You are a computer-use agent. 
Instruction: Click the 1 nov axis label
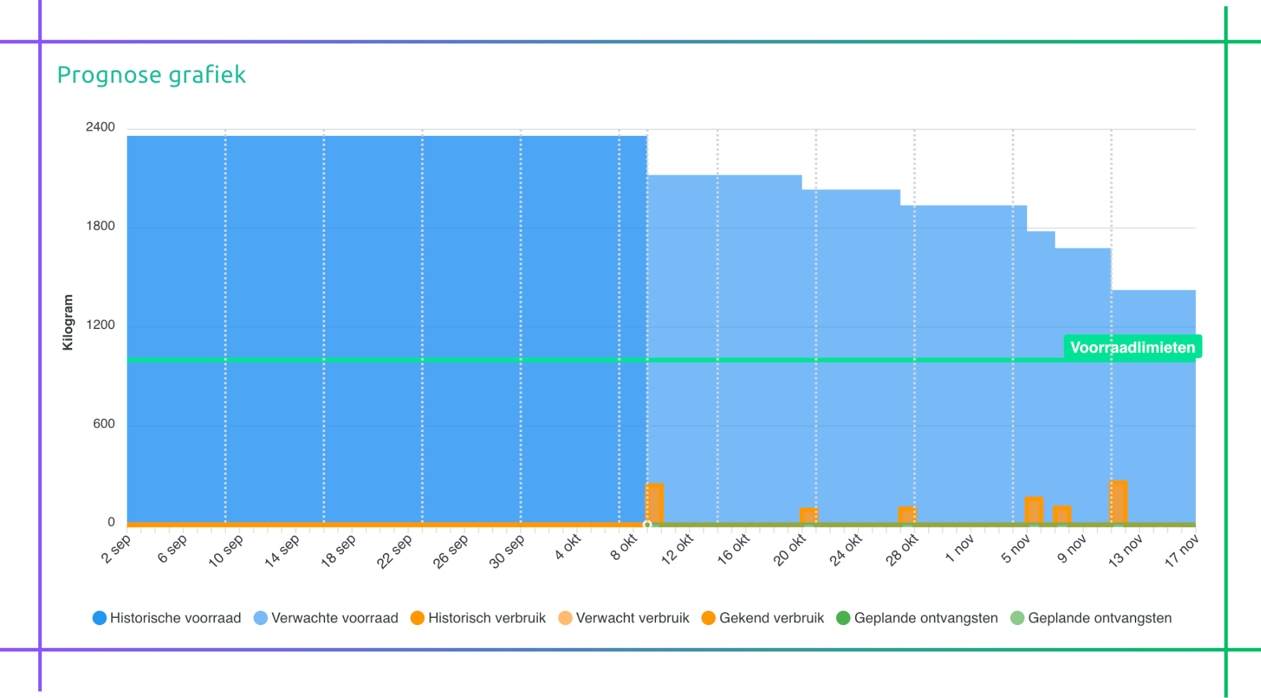click(x=960, y=548)
